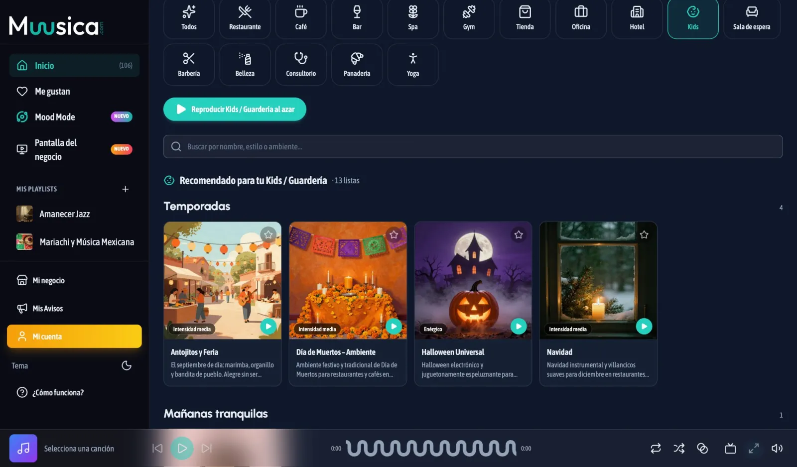
Task: Toggle shuffle in player bar
Action: pyautogui.click(x=679, y=448)
